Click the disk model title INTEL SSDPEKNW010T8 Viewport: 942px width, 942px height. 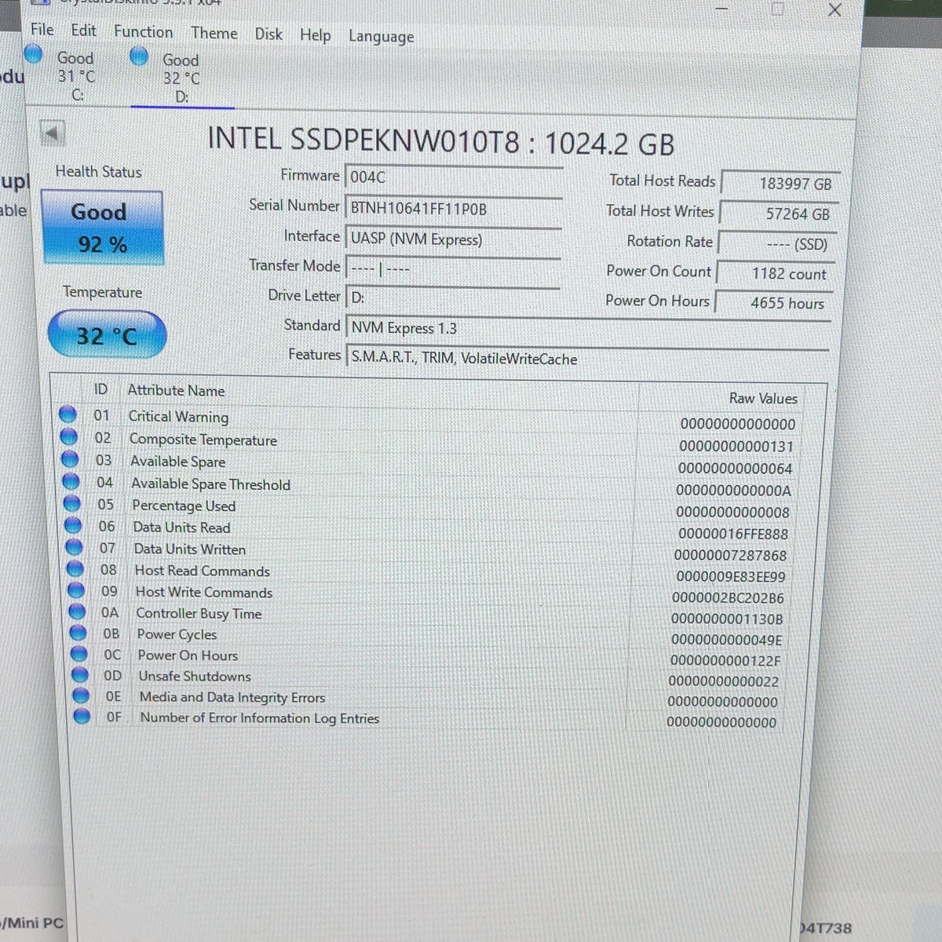(x=363, y=141)
